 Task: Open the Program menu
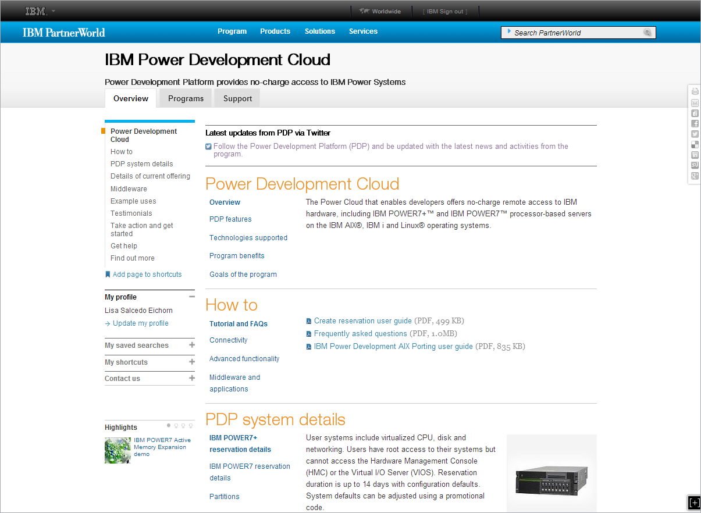(x=232, y=31)
